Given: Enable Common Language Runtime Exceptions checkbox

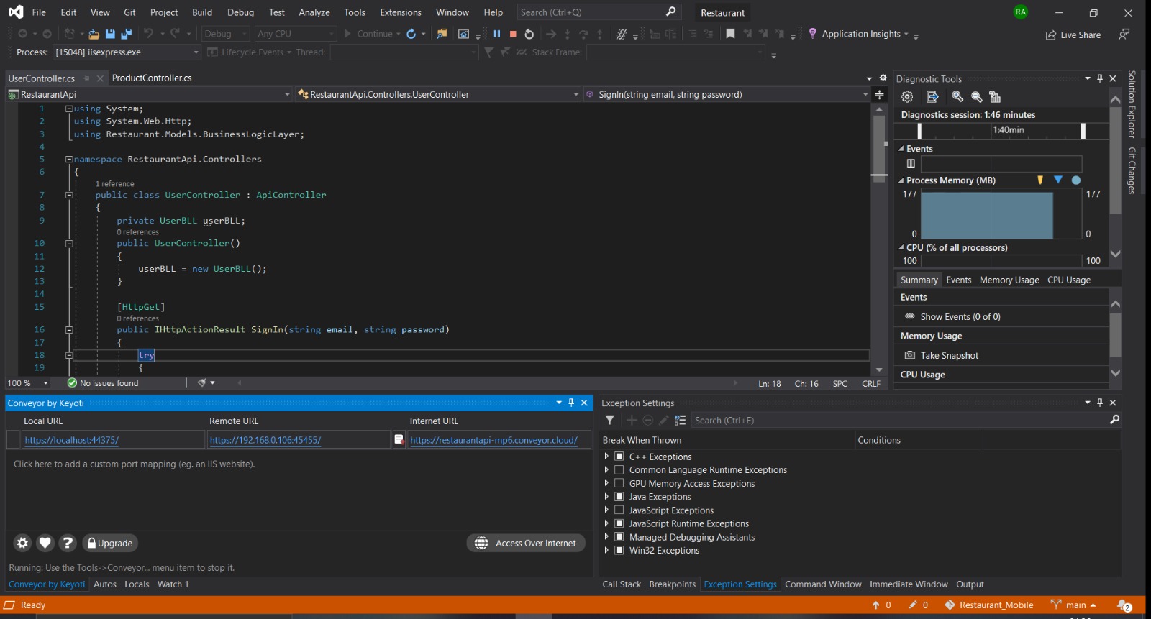Looking at the screenshot, I should tap(619, 469).
